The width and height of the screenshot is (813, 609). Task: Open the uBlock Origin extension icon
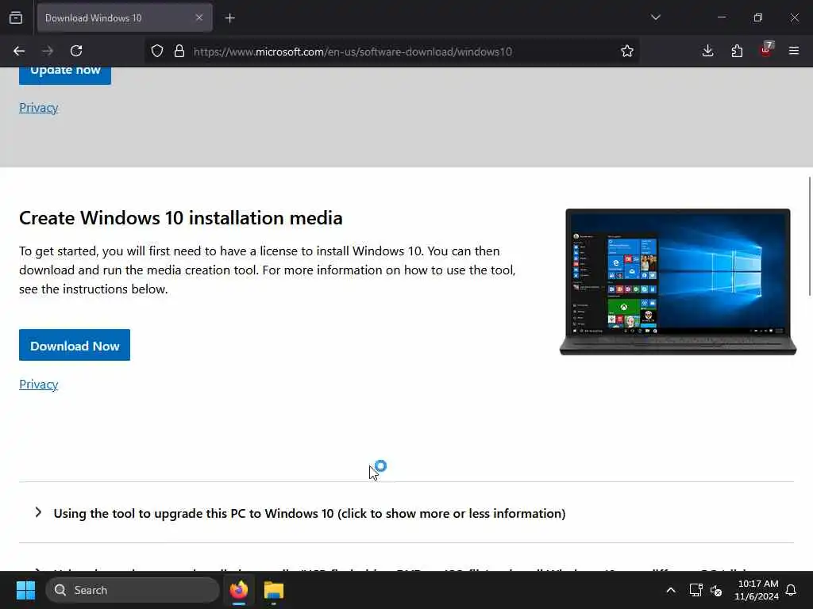(x=766, y=50)
